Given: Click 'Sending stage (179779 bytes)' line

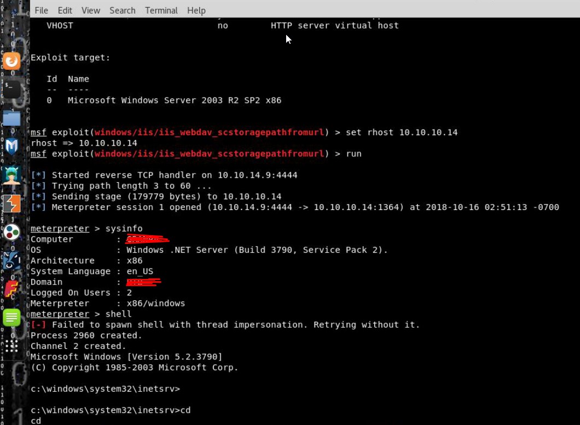Looking at the screenshot, I should pos(156,196).
